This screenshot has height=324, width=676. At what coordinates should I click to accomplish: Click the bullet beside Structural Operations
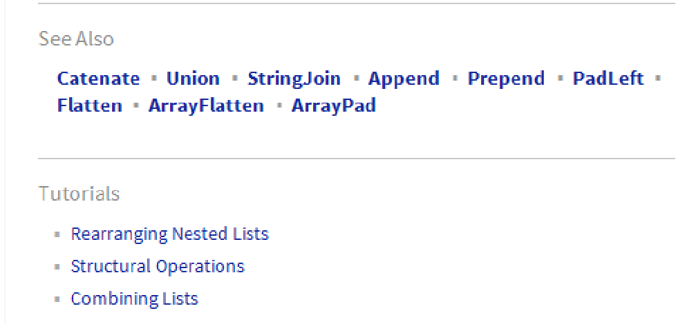click(57, 267)
